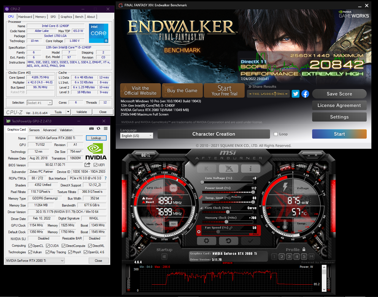Screen dimensions: 378x297
Task: Toggle the power and temp limit link icon
Action: 201,197
